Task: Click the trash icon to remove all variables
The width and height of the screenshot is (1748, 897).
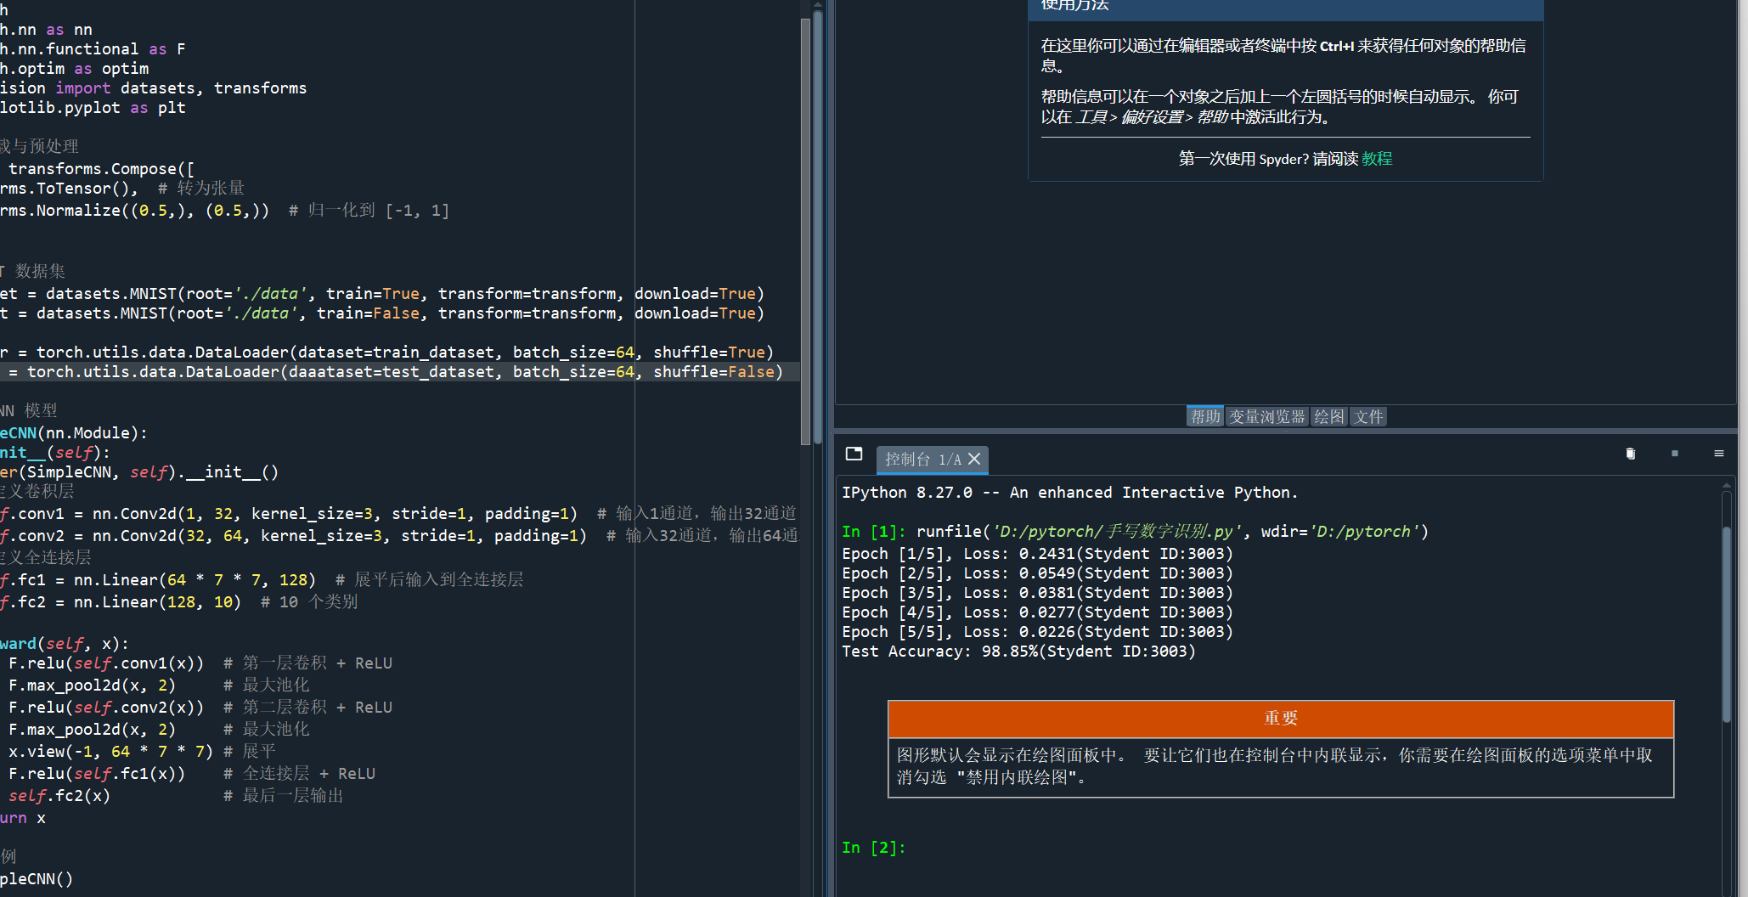Action: tap(1630, 454)
